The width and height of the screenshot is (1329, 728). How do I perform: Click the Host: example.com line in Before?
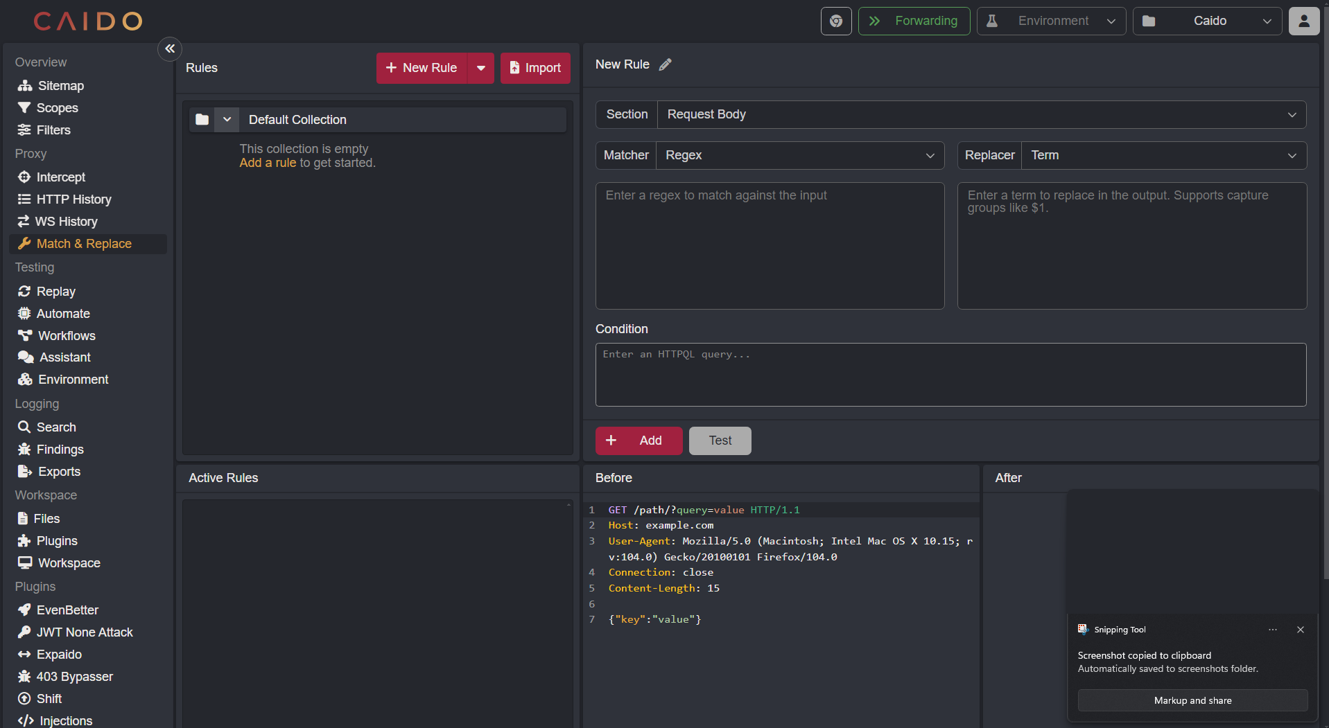[x=661, y=526]
